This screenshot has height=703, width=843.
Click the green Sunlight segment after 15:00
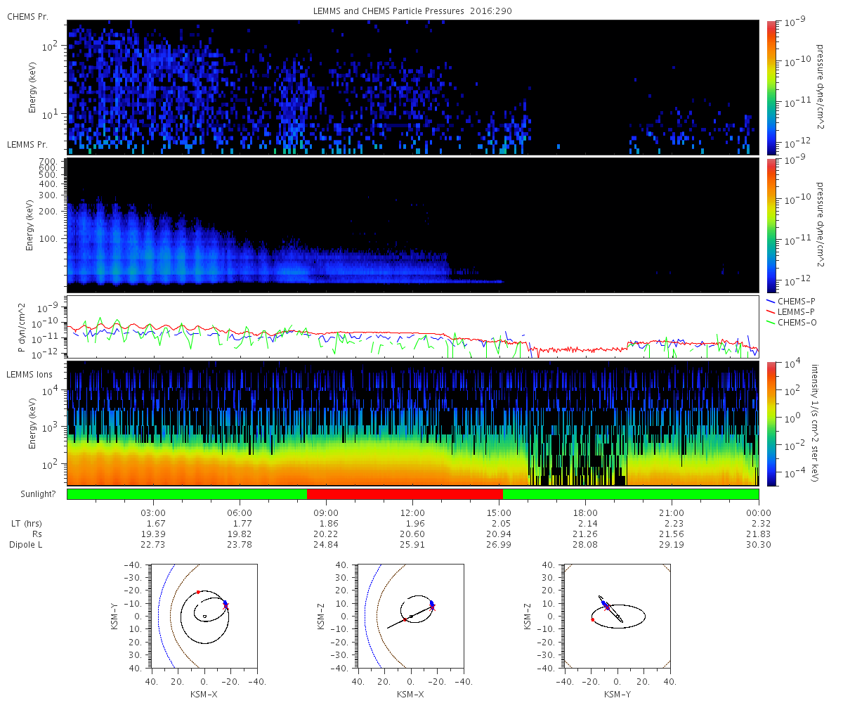coord(631,494)
